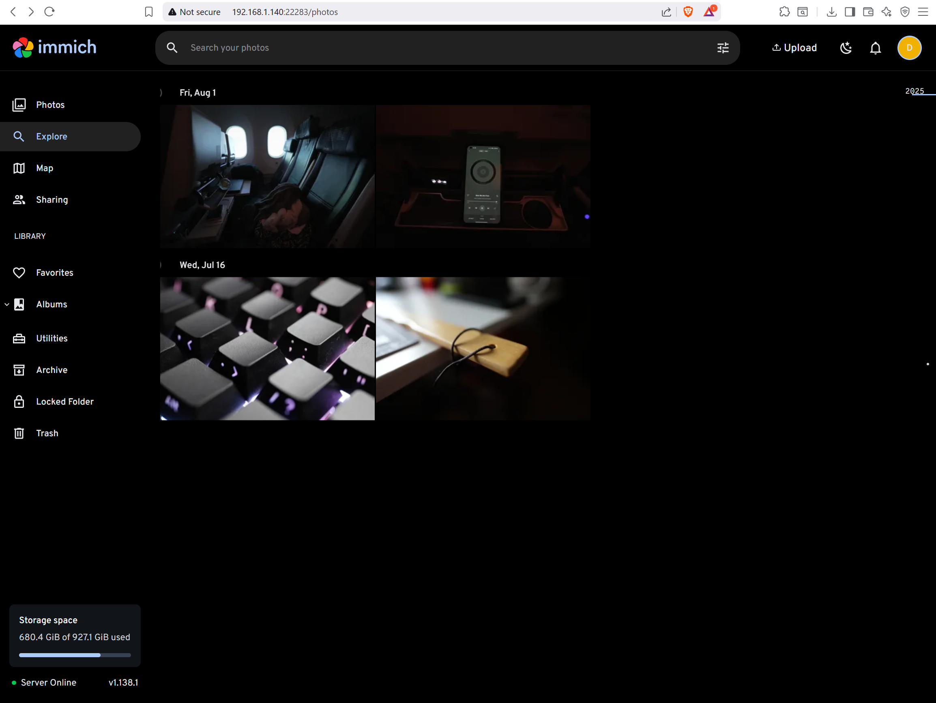936x703 pixels.
Task: Open browser downloads panel
Action: (831, 12)
